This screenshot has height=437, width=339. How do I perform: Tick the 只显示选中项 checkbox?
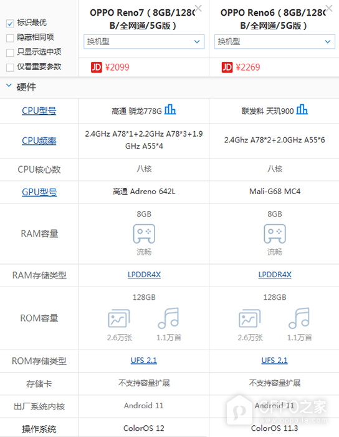click(x=10, y=52)
